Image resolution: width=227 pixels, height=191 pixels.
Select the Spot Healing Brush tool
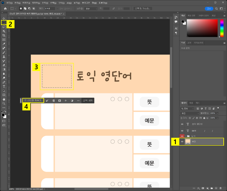pyautogui.click(x=4, y=48)
